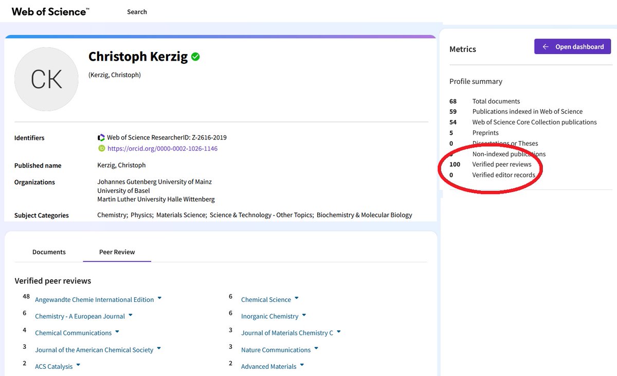Click the Open dashboard button
Image resolution: width=617 pixels, height=376 pixels.
(573, 47)
